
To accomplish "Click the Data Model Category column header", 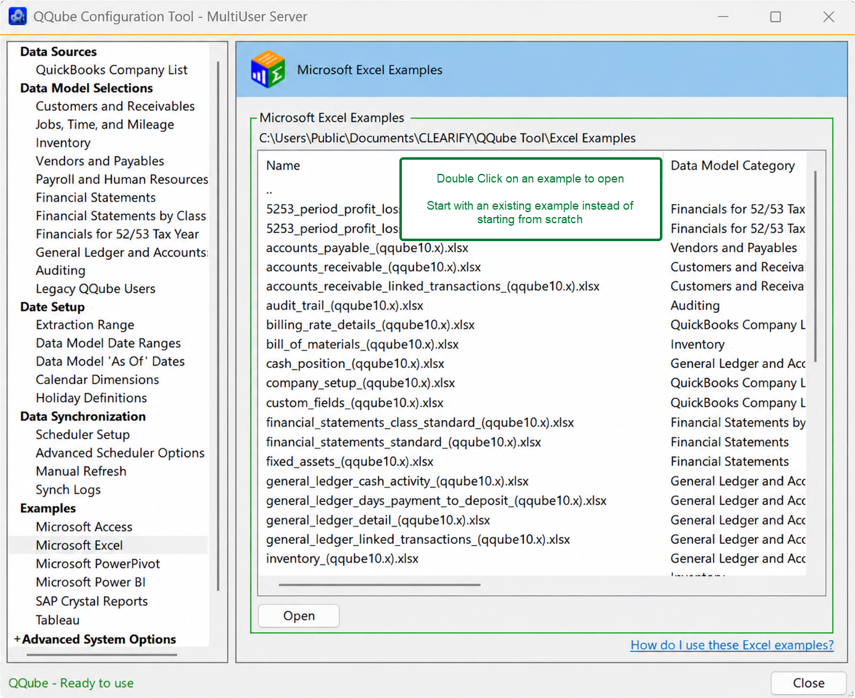I will pyautogui.click(x=733, y=166).
